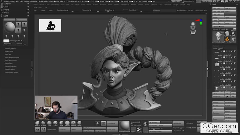Click the QuickSave button
The height and width of the screenshot is (135, 240).
176,1
